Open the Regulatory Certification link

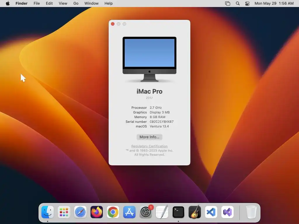click(149, 146)
